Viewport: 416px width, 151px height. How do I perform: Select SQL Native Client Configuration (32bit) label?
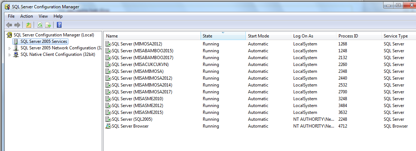tap(58, 55)
